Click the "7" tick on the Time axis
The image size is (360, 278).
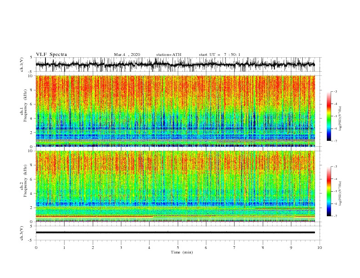click(x=235, y=248)
